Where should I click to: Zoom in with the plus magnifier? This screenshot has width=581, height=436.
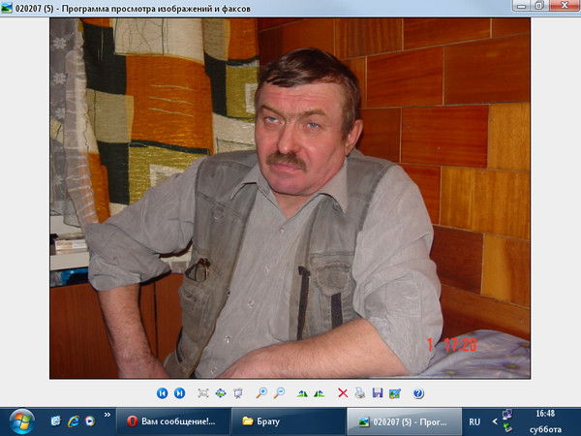click(261, 393)
